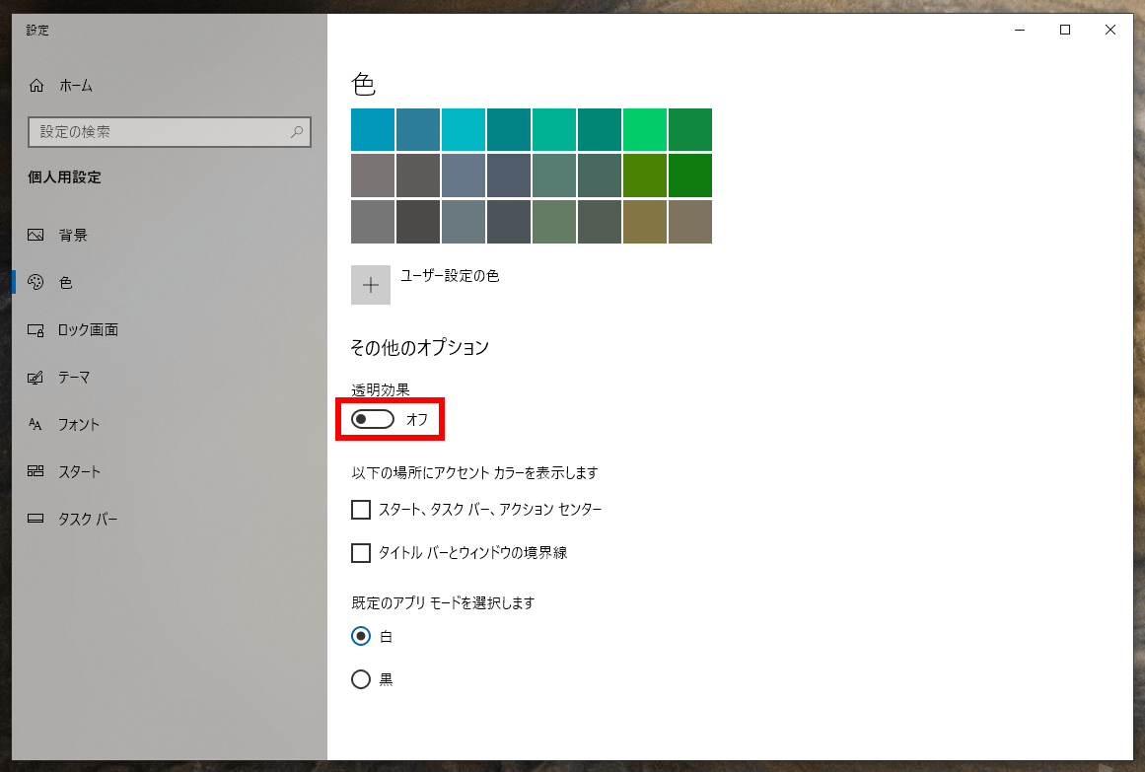The image size is (1145, 772).
Task: Click the plus icon for custom color
Action: (x=370, y=285)
